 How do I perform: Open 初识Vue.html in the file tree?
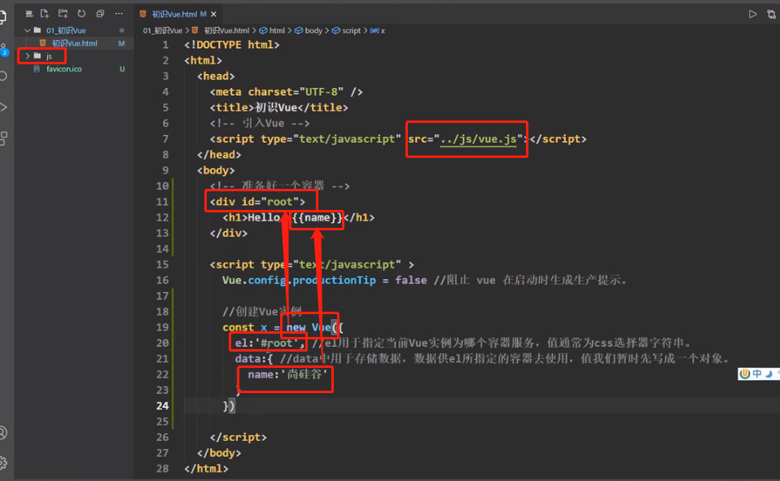click(x=75, y=43)
